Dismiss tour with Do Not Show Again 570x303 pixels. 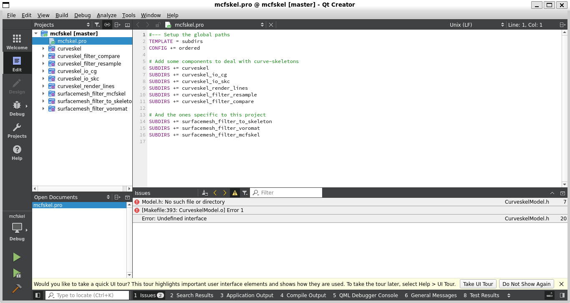coord(526,284)
